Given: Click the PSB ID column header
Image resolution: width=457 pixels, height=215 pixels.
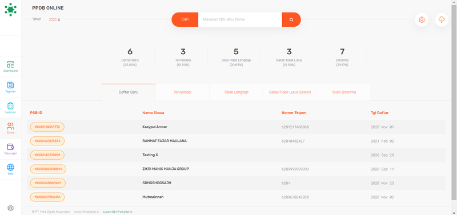Looking at the screenshot, I should tap(36, 113).
